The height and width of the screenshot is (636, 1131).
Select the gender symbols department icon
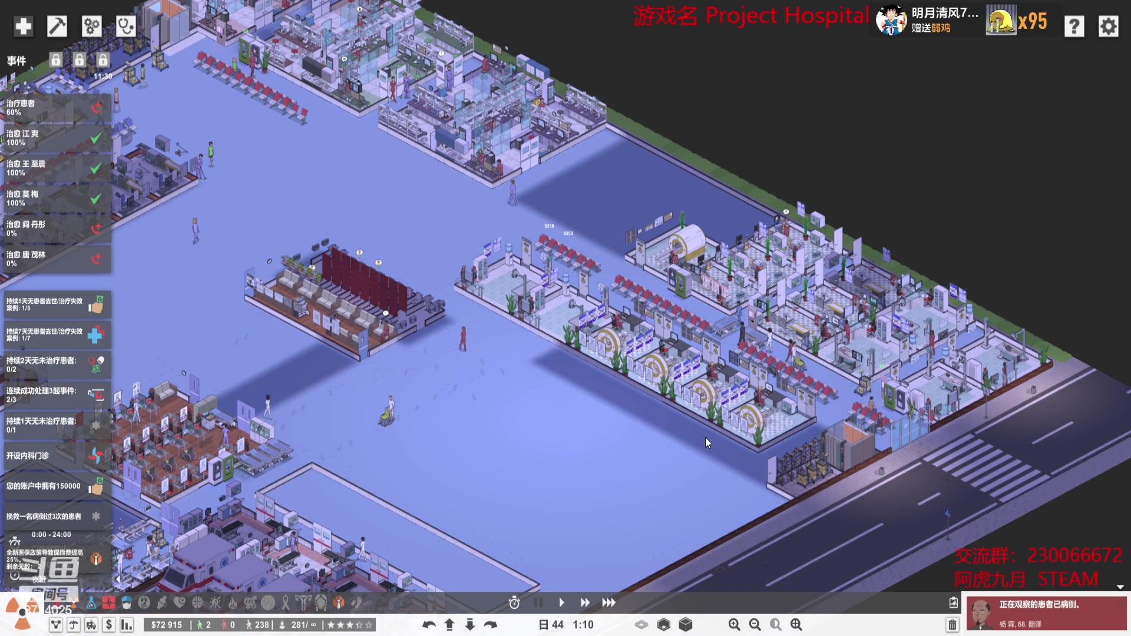click(x=250, y=602)
